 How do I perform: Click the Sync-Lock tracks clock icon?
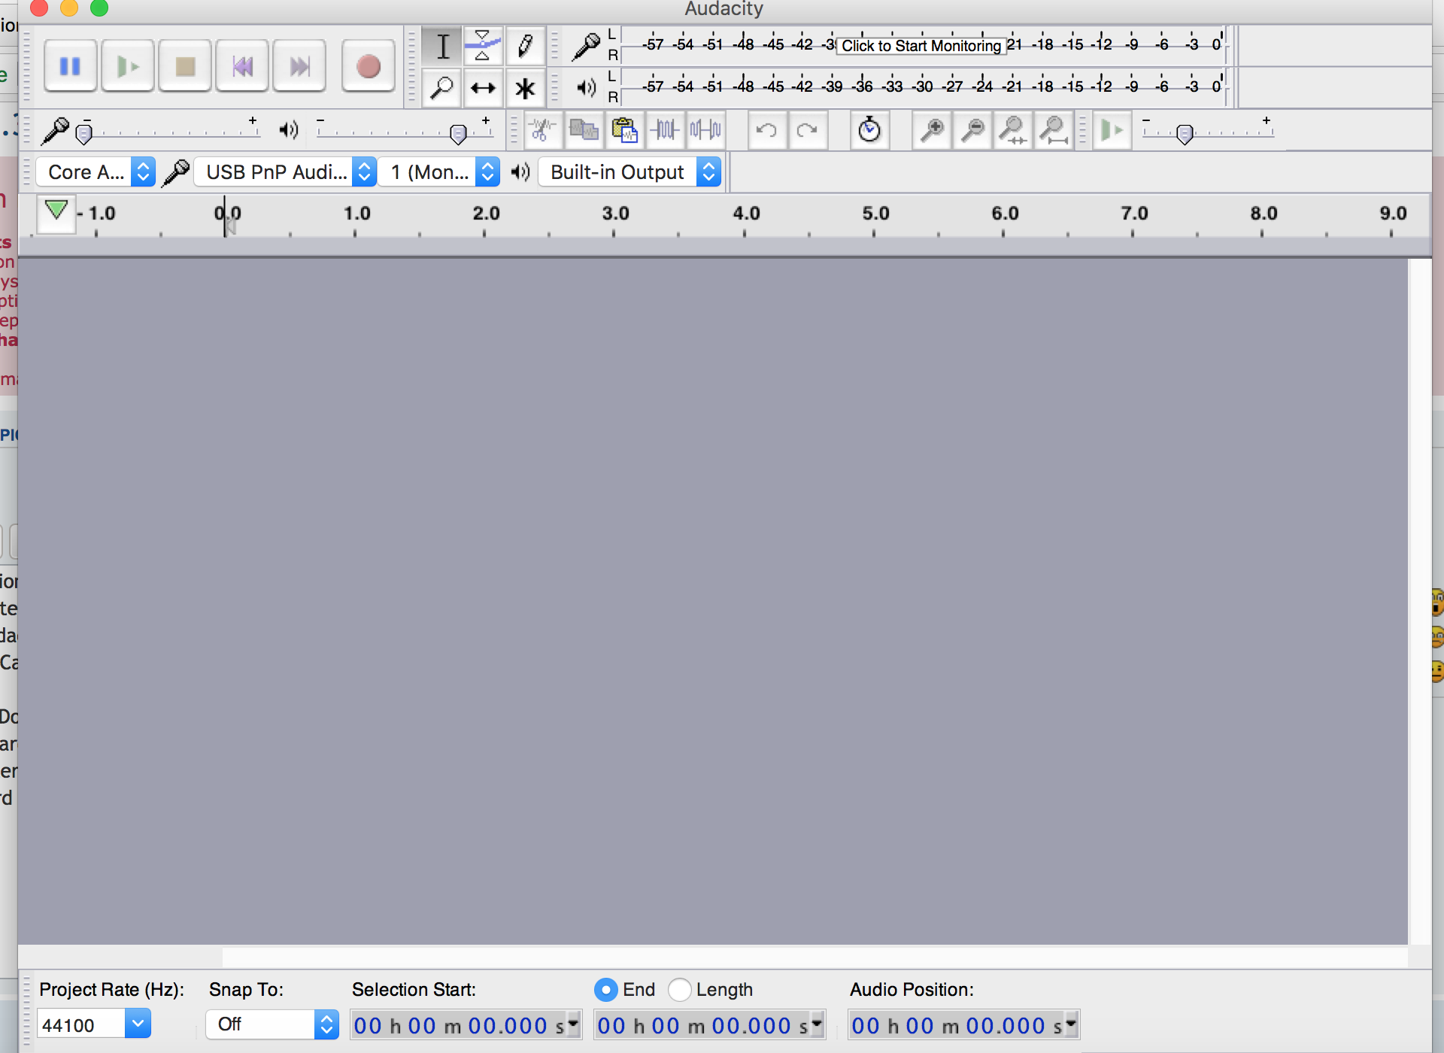pos(869,130)
